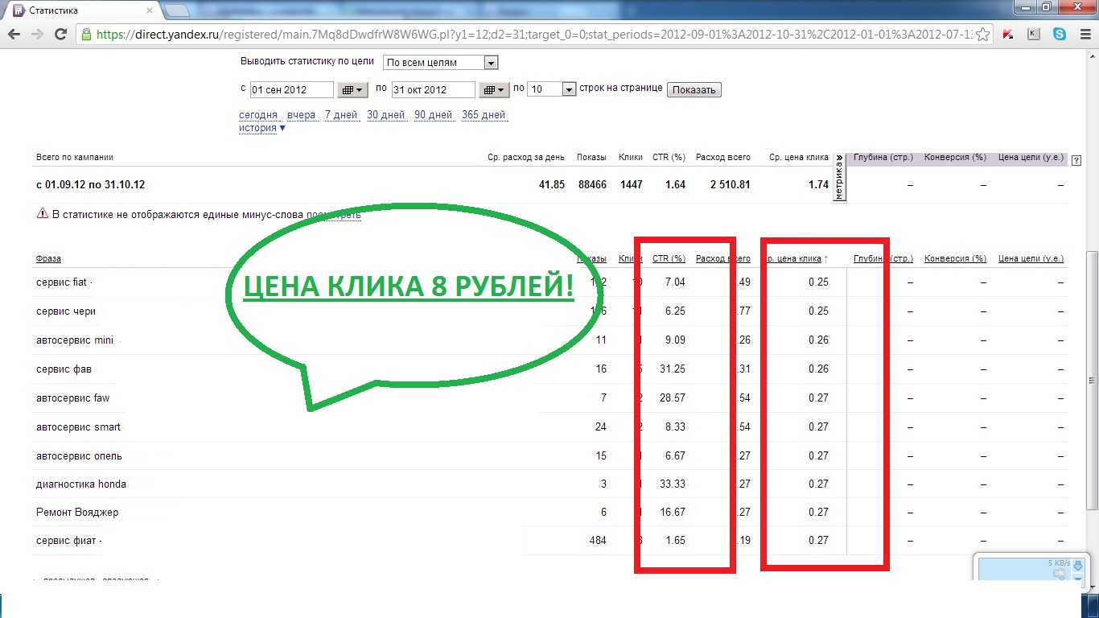Image resolution: width=1099 pixels, height=618 pixels.
Task: Open the Skype extension icon
Action: click(1060, 35)
